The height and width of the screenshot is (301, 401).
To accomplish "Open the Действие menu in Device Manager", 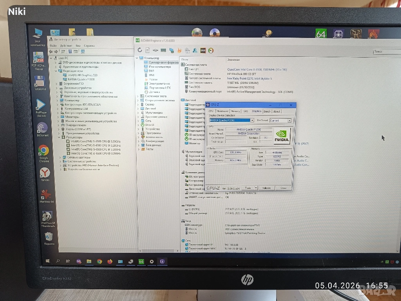I will click(66, 45).
